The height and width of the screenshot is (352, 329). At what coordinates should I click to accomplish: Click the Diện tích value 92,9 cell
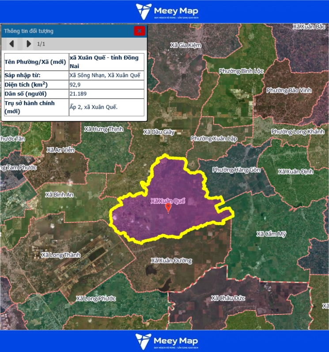106,85
